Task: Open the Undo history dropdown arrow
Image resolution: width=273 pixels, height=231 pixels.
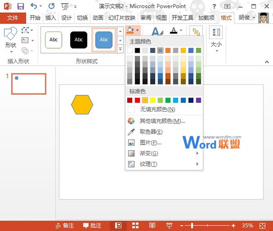Action: click(x=40, y=6)
